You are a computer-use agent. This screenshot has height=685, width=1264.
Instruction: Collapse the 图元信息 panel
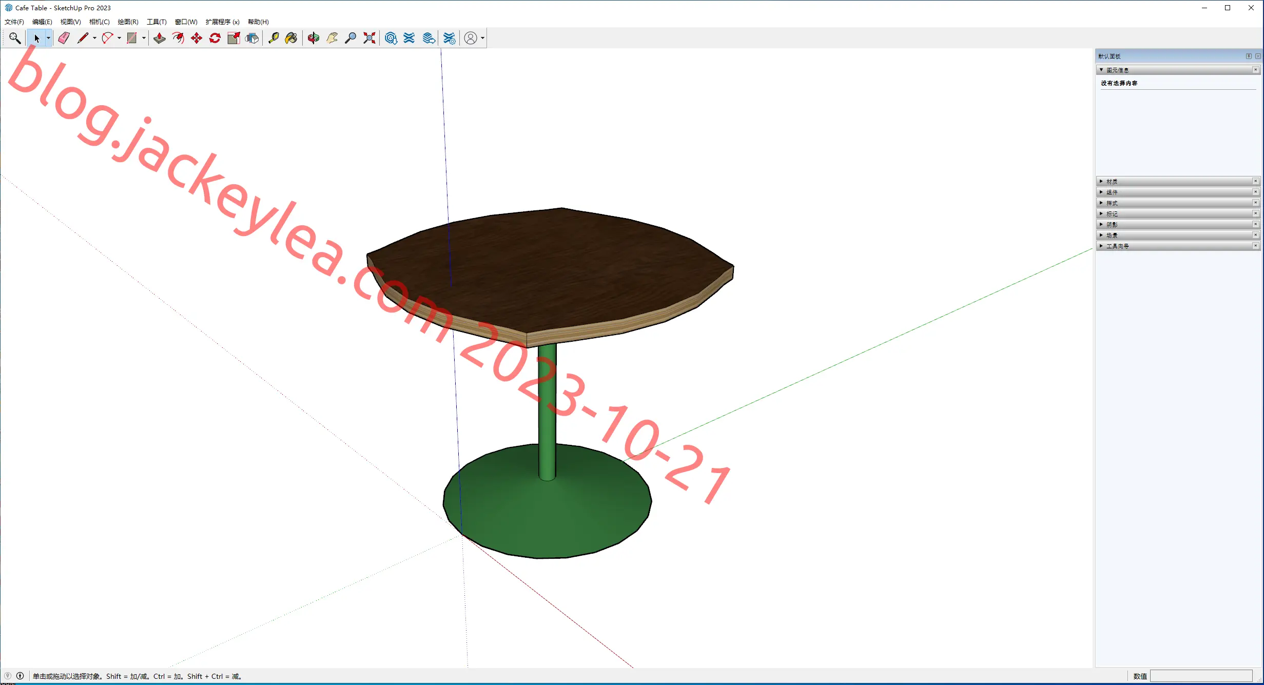coord(1101,70)
